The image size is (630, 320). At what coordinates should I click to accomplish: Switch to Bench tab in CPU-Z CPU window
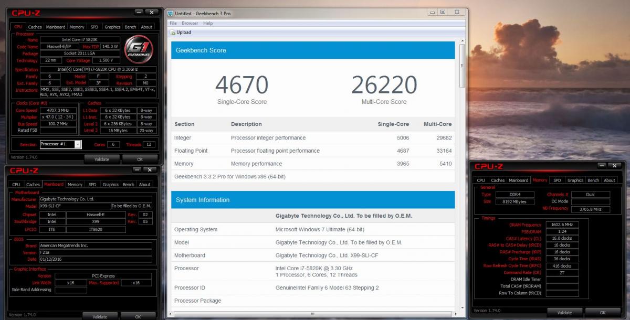point(130,27)
